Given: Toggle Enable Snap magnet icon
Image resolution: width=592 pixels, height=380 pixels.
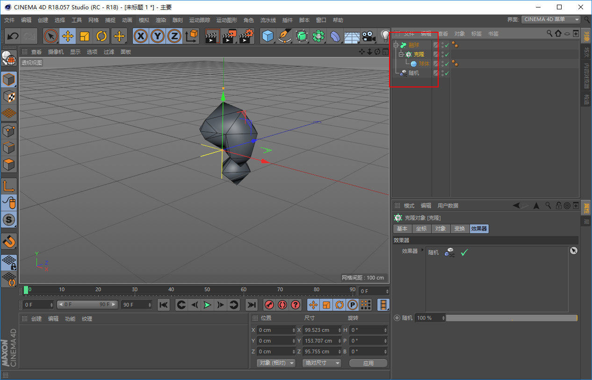Looking at the screenshot, I should pyautogui.click(x=9, y=241).
